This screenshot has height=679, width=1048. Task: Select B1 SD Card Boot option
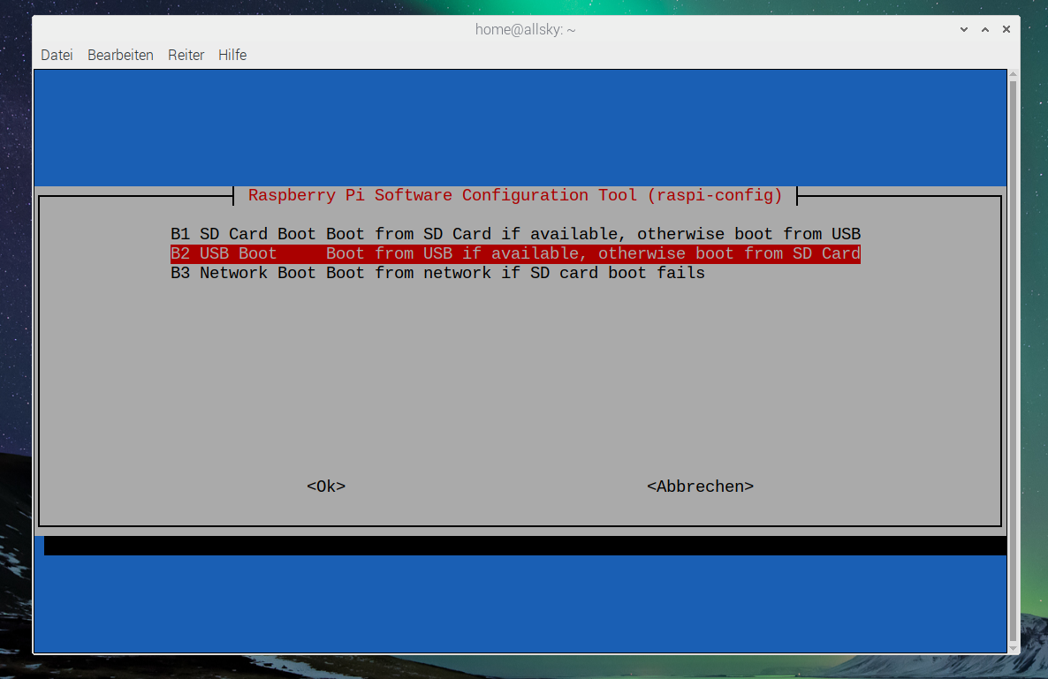coord(515,234)
